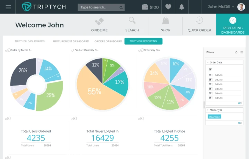Open Guide Me from the navigation
The image size is (249, 159).
[99, 25]
